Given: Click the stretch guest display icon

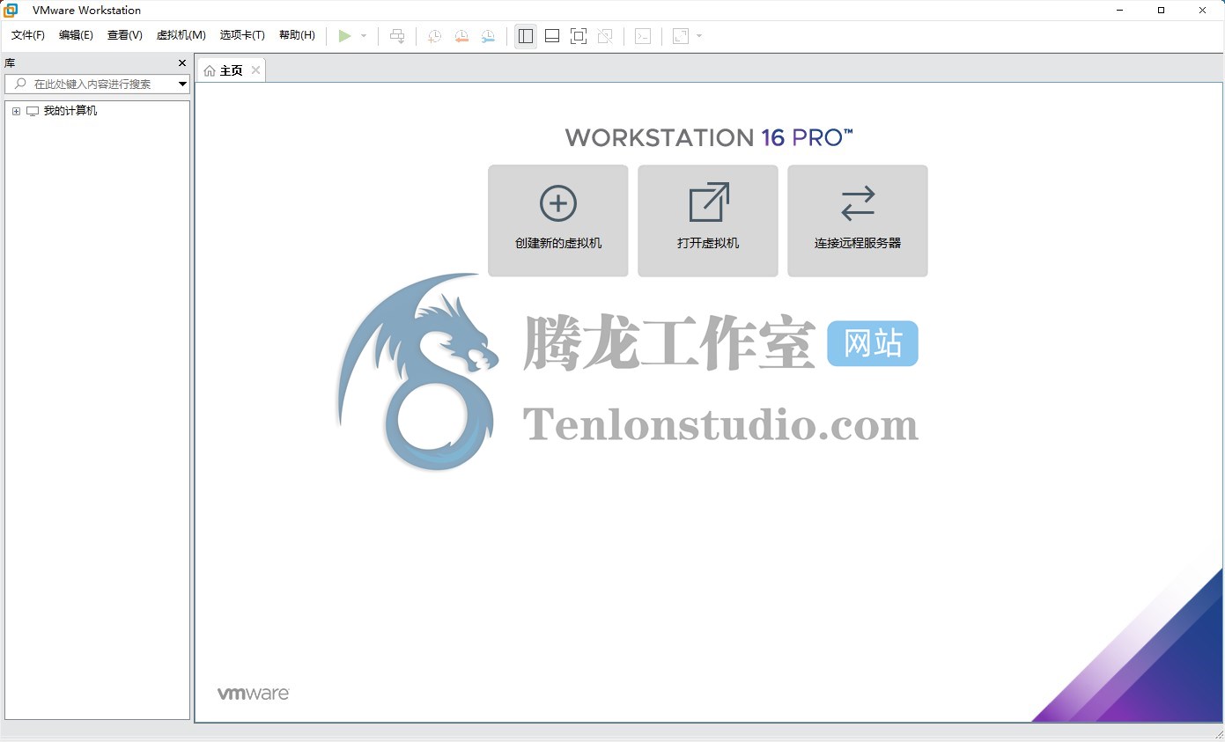Looking at the screenshot, I should (681, 36).
